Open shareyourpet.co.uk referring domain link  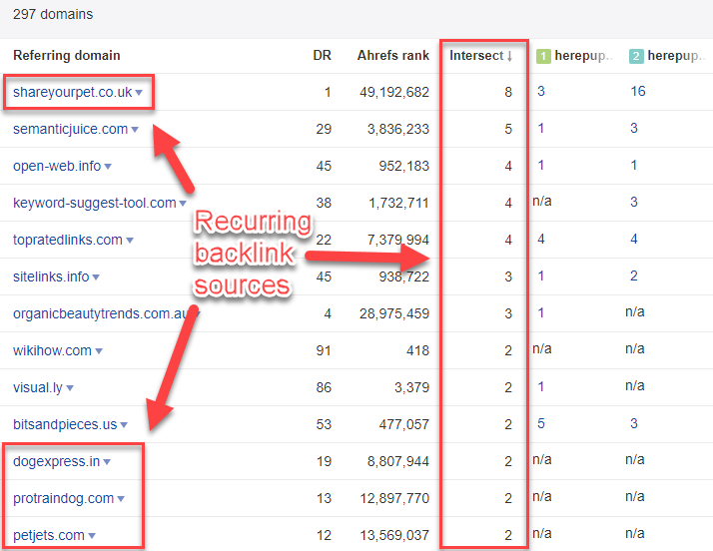point(72,92)
